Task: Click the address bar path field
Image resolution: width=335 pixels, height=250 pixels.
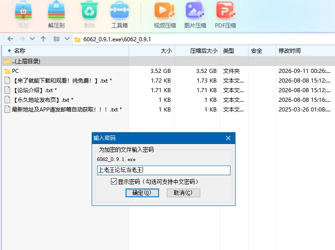Action: [x=203, y=39]
